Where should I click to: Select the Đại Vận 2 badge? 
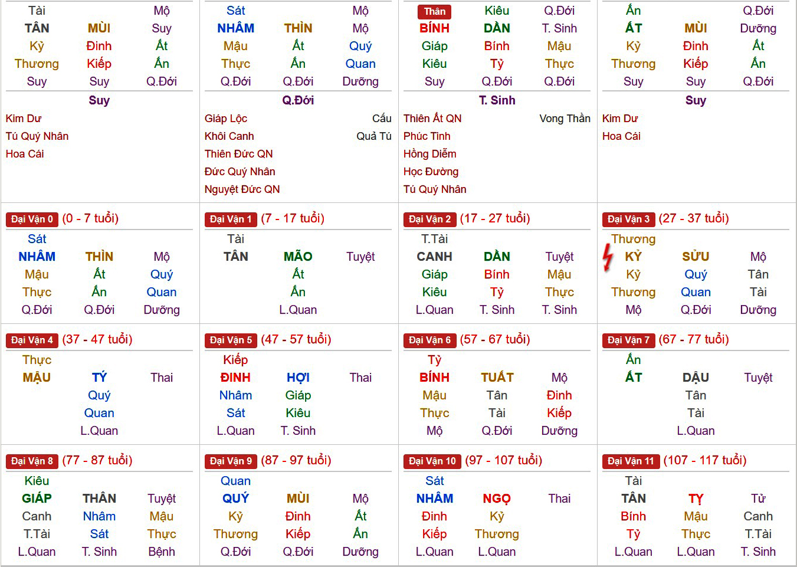pos(429,219)
